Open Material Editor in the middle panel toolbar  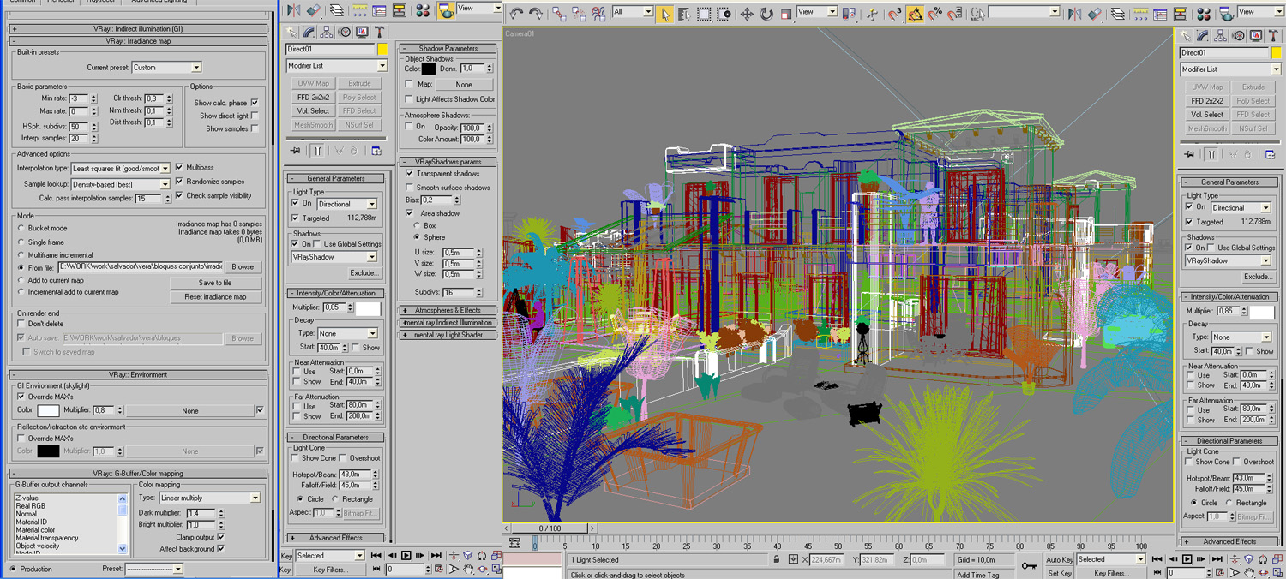tap(423, 10)
